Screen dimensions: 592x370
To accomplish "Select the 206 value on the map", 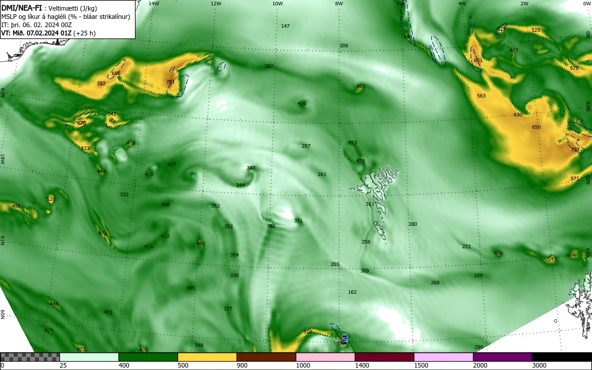I will click(x=344, y=46).
